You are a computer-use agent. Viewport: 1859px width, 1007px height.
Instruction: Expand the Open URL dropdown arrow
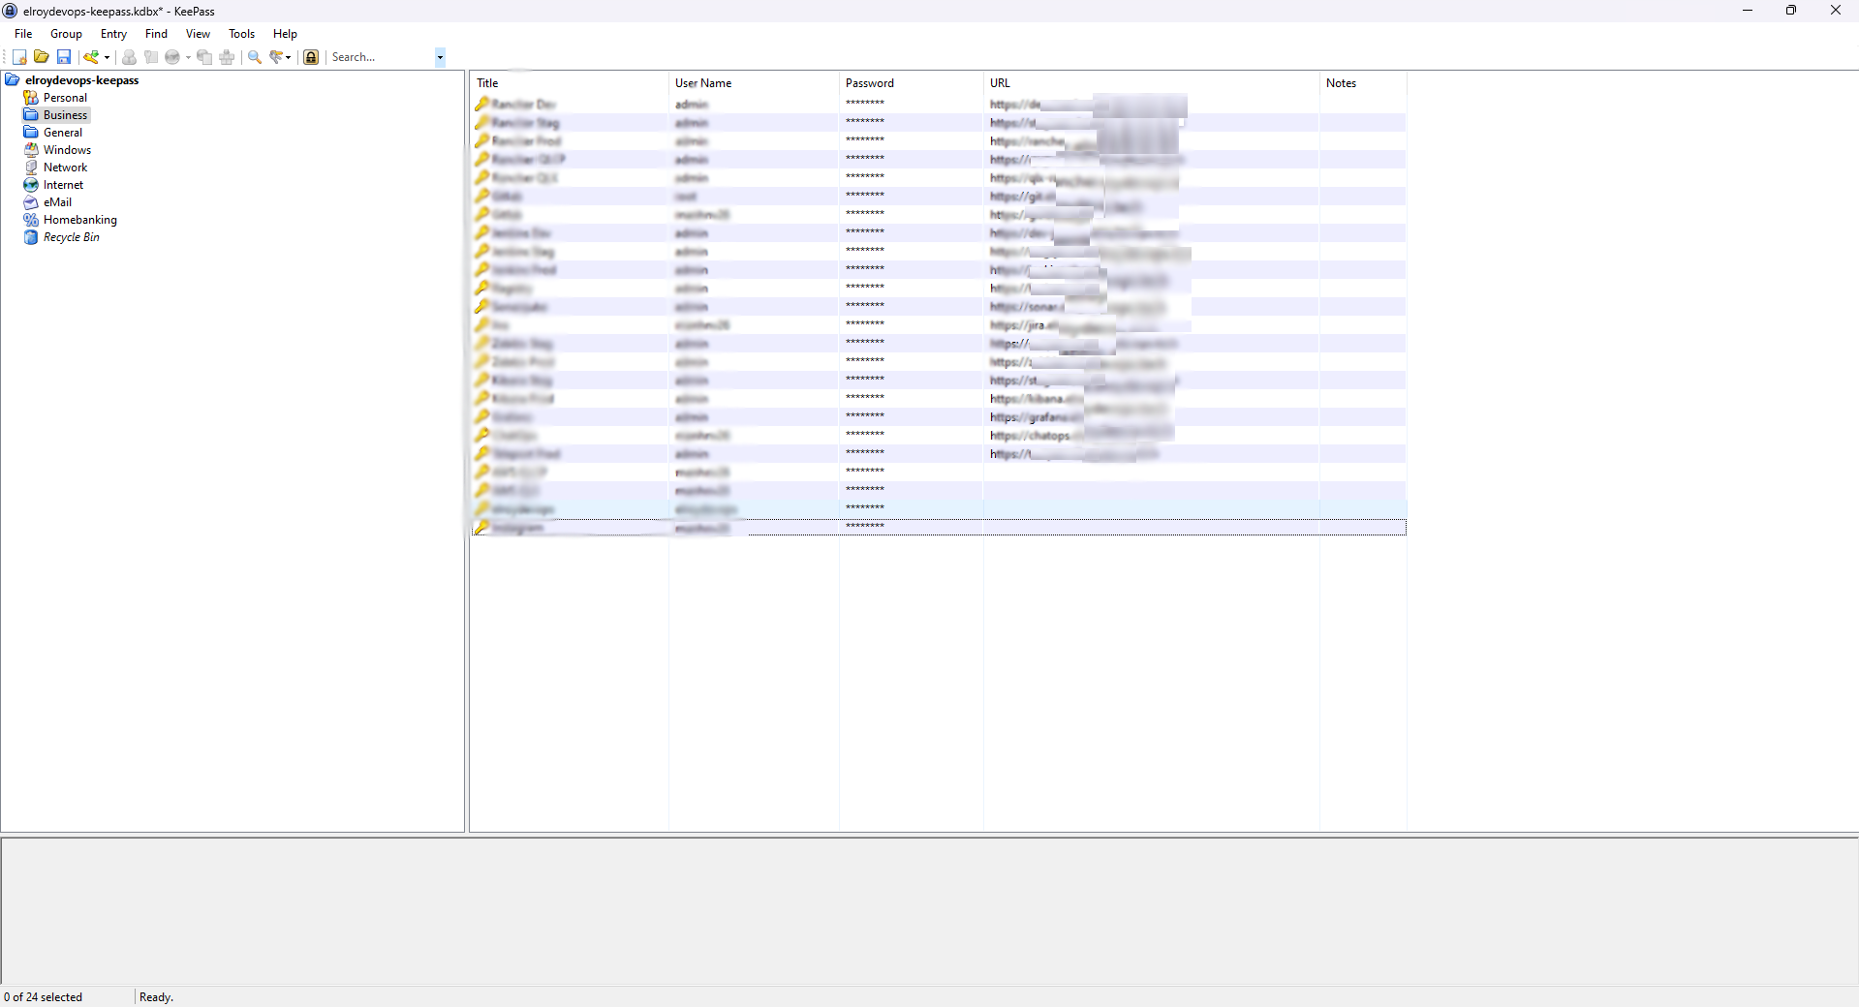tap(188, 57)
